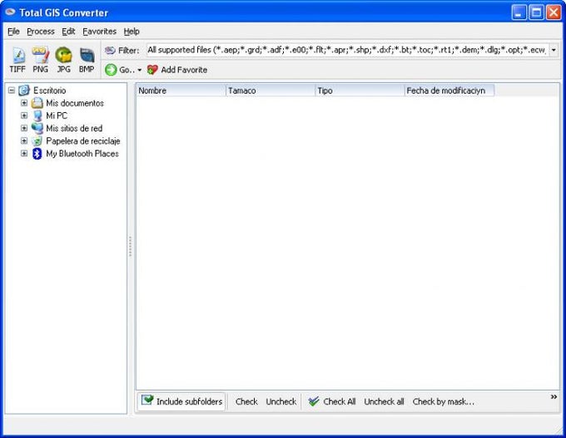Image resolution: width=566 pixels, height=438 pixels.
Task: Click Check by mask... button
Action: pyautogui.click(x=444, y=401)
